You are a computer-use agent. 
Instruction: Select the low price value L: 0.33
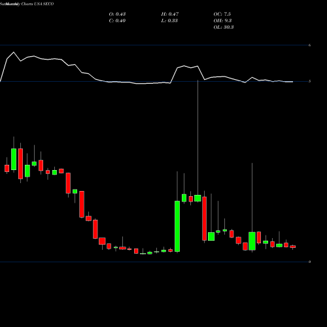[x=169, y=21]
